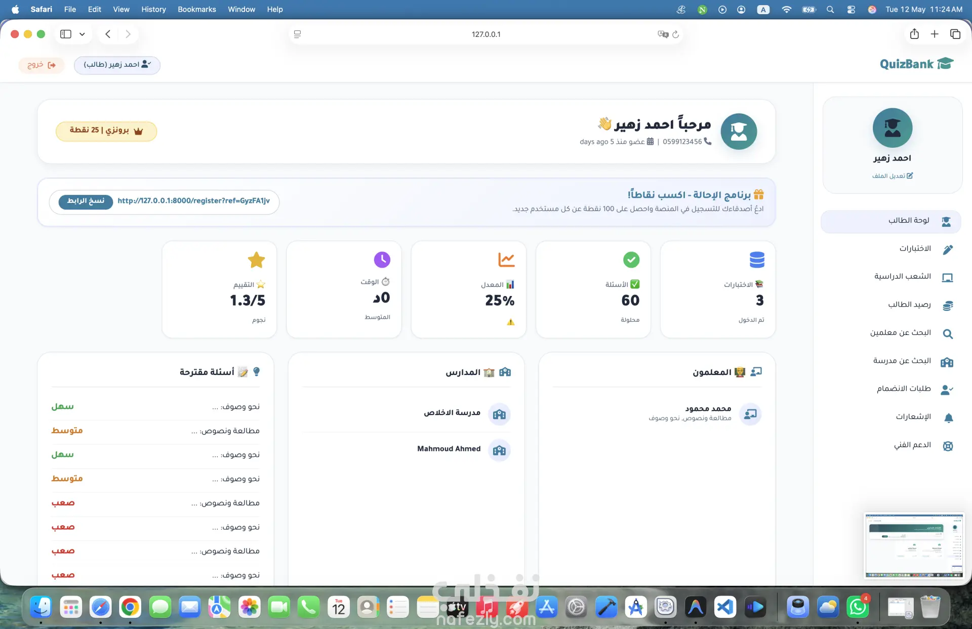972x629 pixels.
Task: Click the برونزي 25 نقطة badge
Action: click(106, 131)
